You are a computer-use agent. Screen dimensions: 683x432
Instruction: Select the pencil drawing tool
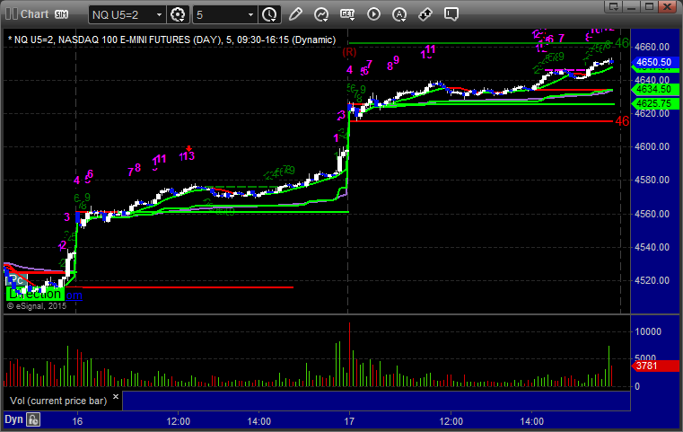coord(295,14)
